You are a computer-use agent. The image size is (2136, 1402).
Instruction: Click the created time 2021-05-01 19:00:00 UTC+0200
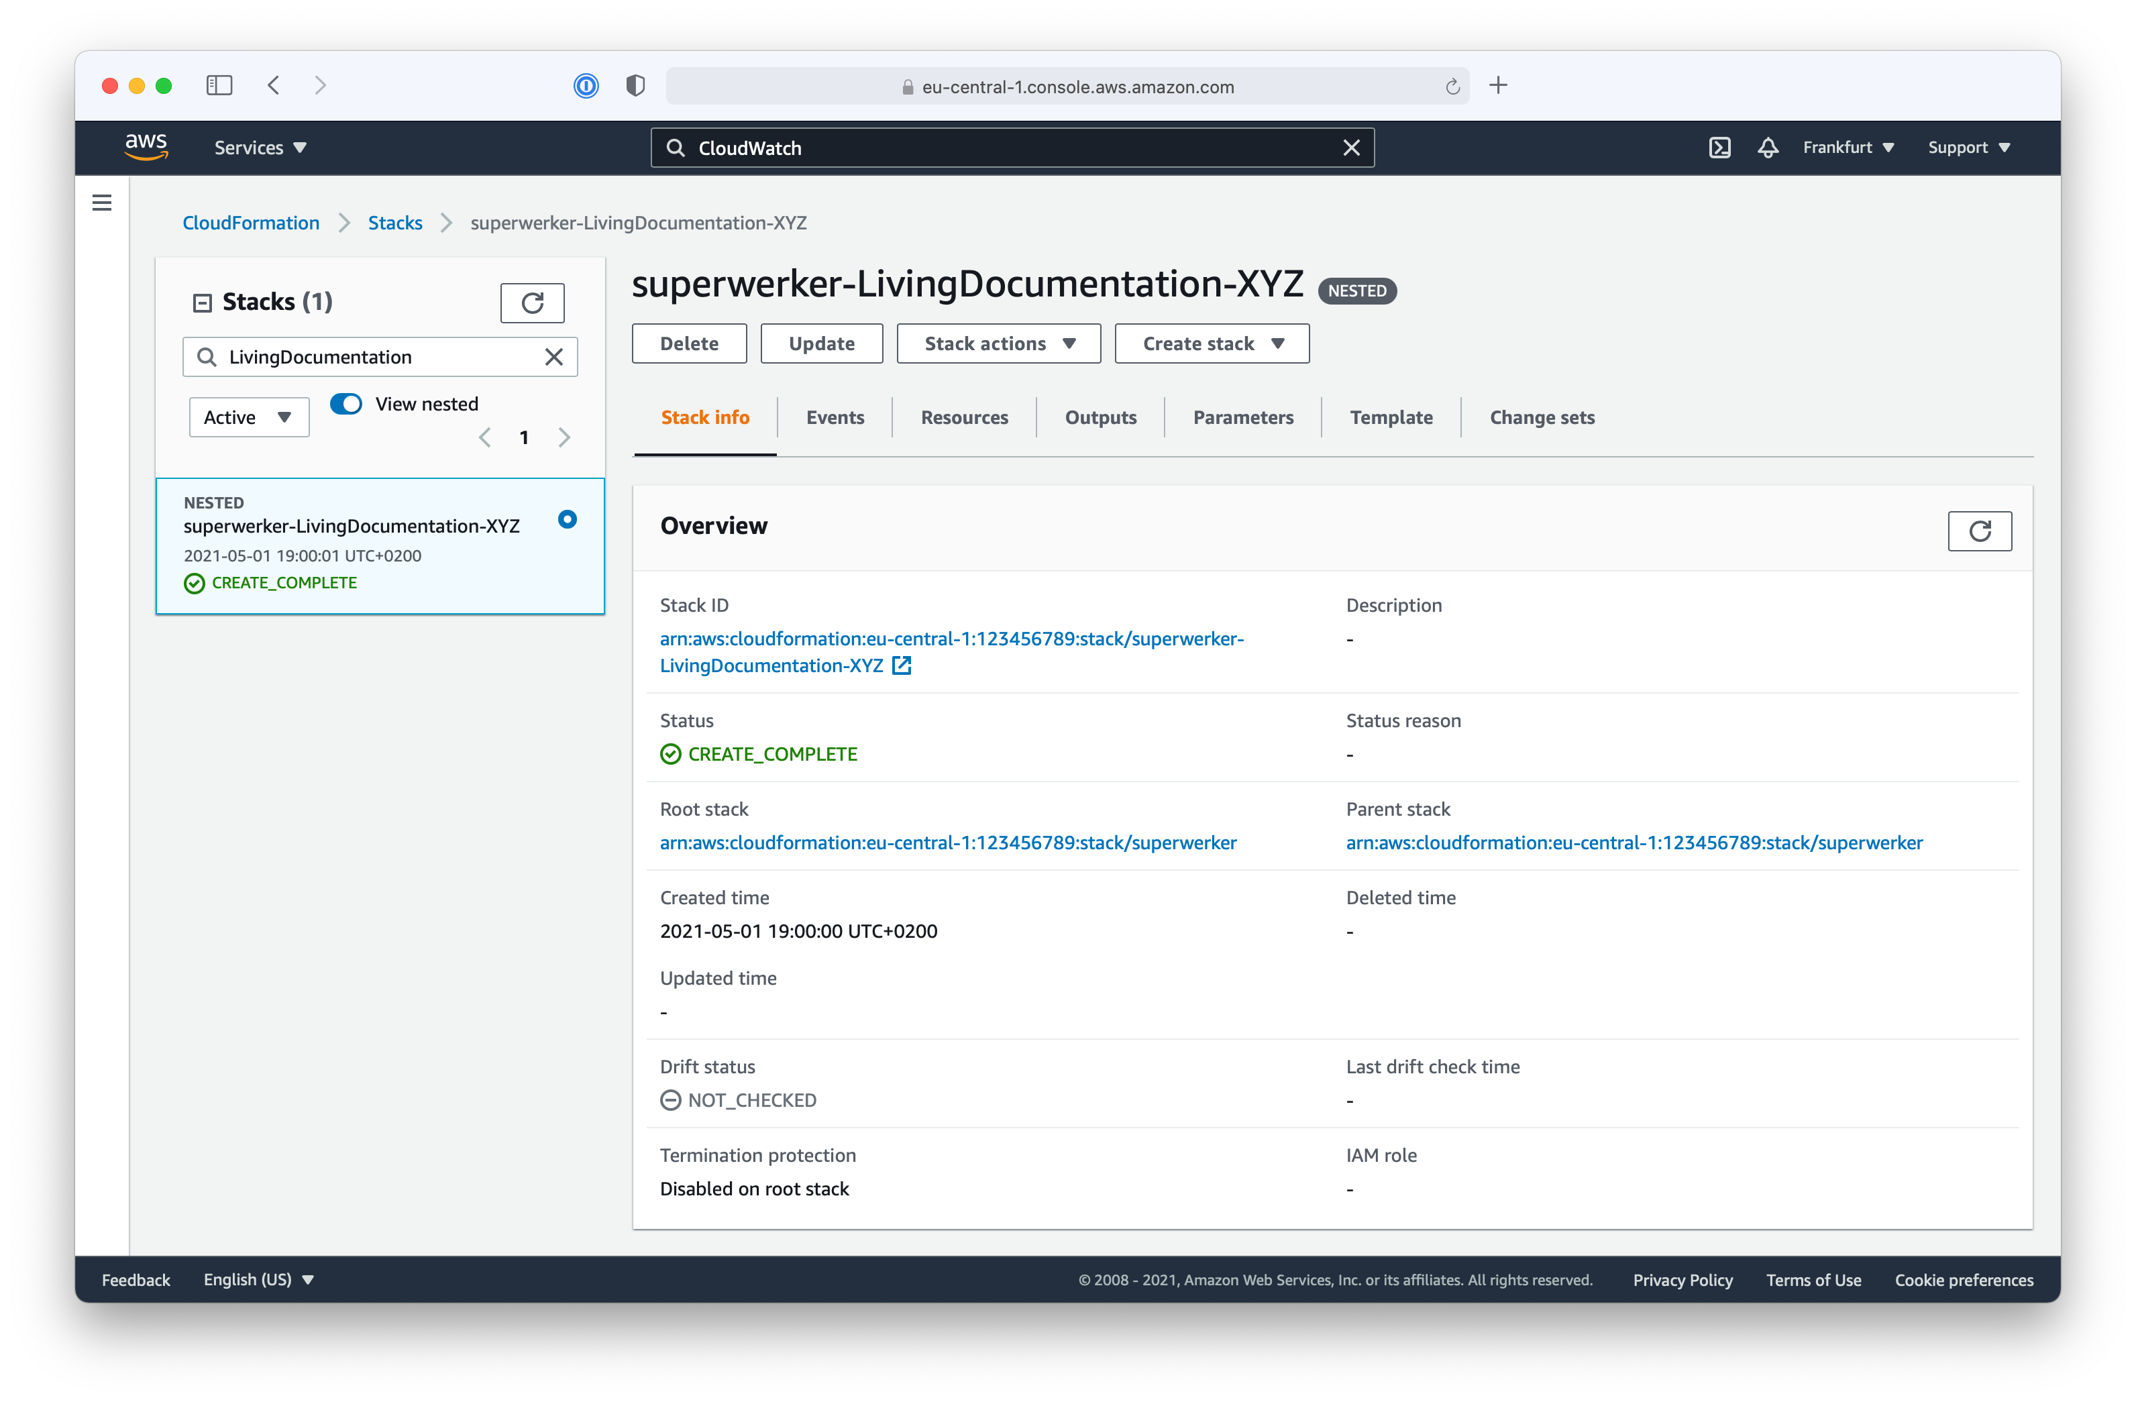(x=799, y=931)
